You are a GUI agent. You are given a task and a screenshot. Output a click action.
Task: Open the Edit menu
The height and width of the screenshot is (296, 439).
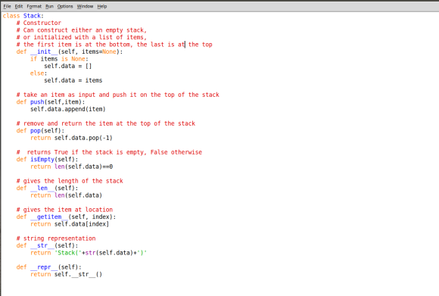(x=19, y=6)
